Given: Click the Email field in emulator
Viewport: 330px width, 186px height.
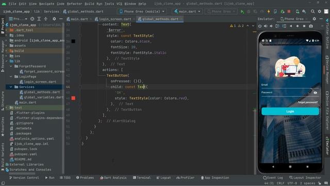Looking at the screenshot, I should pyautogui.click(x=290, y=85).
